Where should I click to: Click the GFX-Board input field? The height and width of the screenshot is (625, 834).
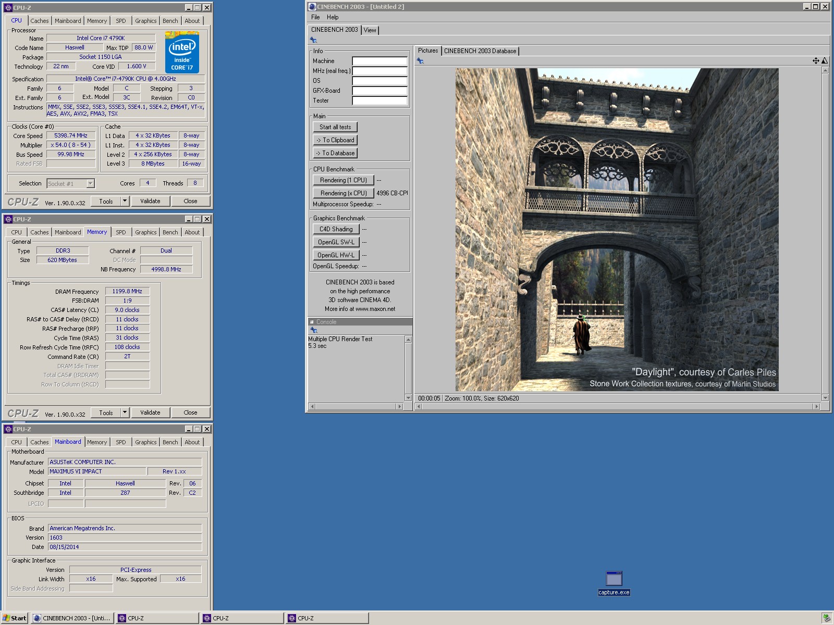(379, 91)
